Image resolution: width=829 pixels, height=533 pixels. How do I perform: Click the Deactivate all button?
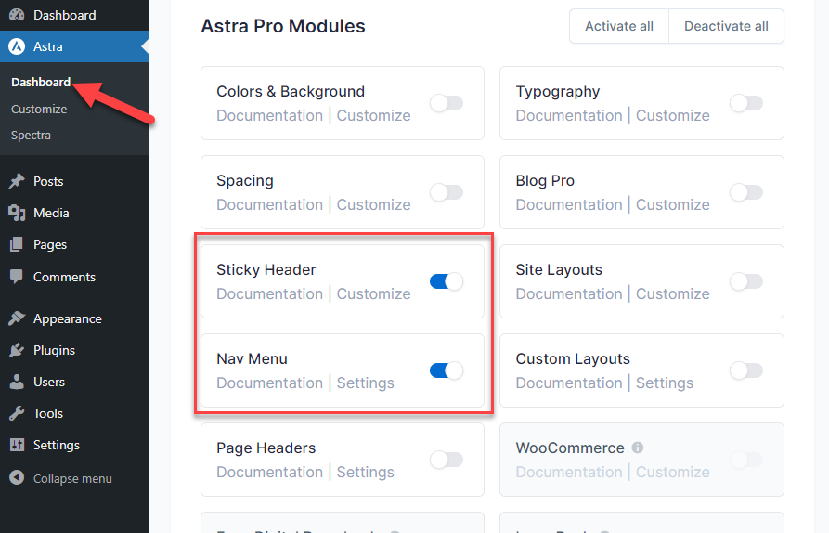[x=727, y=26]
